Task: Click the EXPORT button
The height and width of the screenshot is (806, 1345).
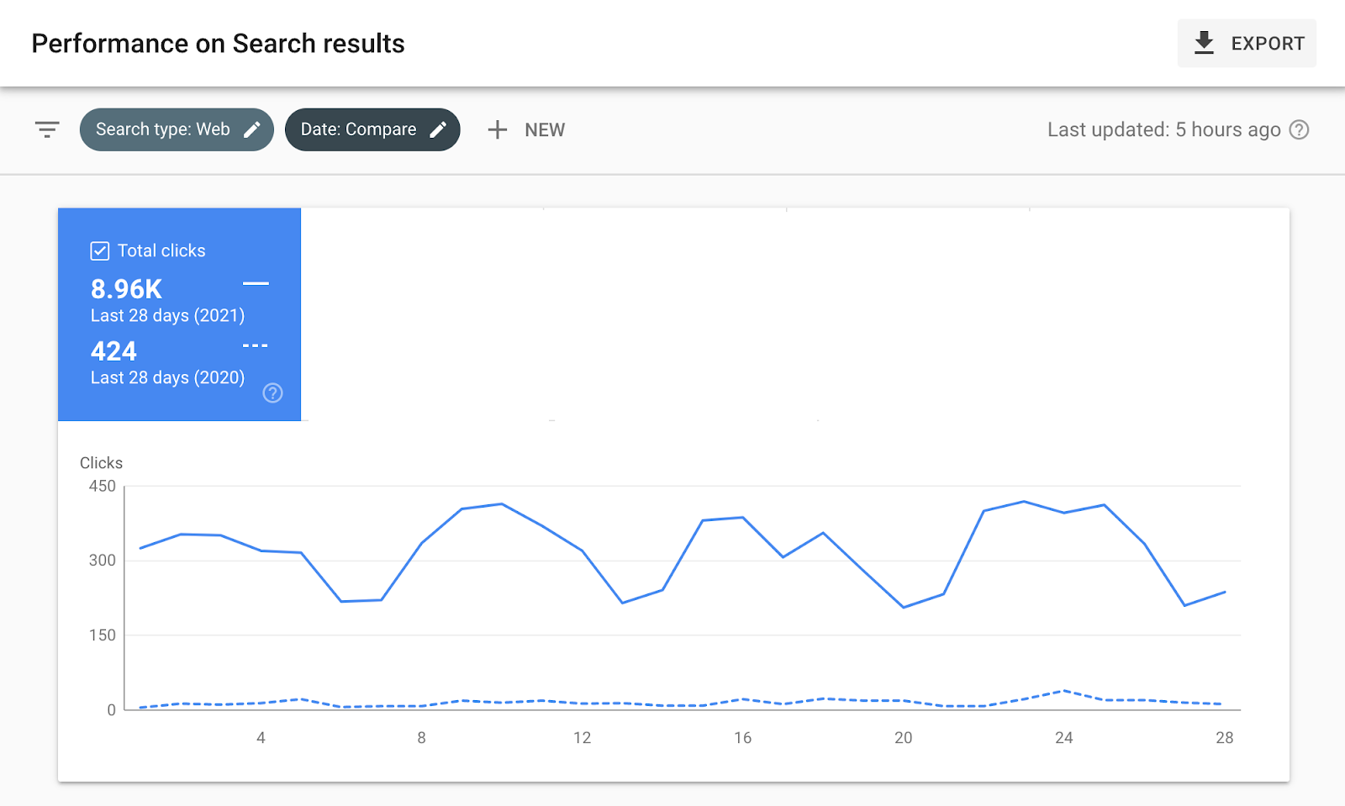Action: tap(1247, 43)
